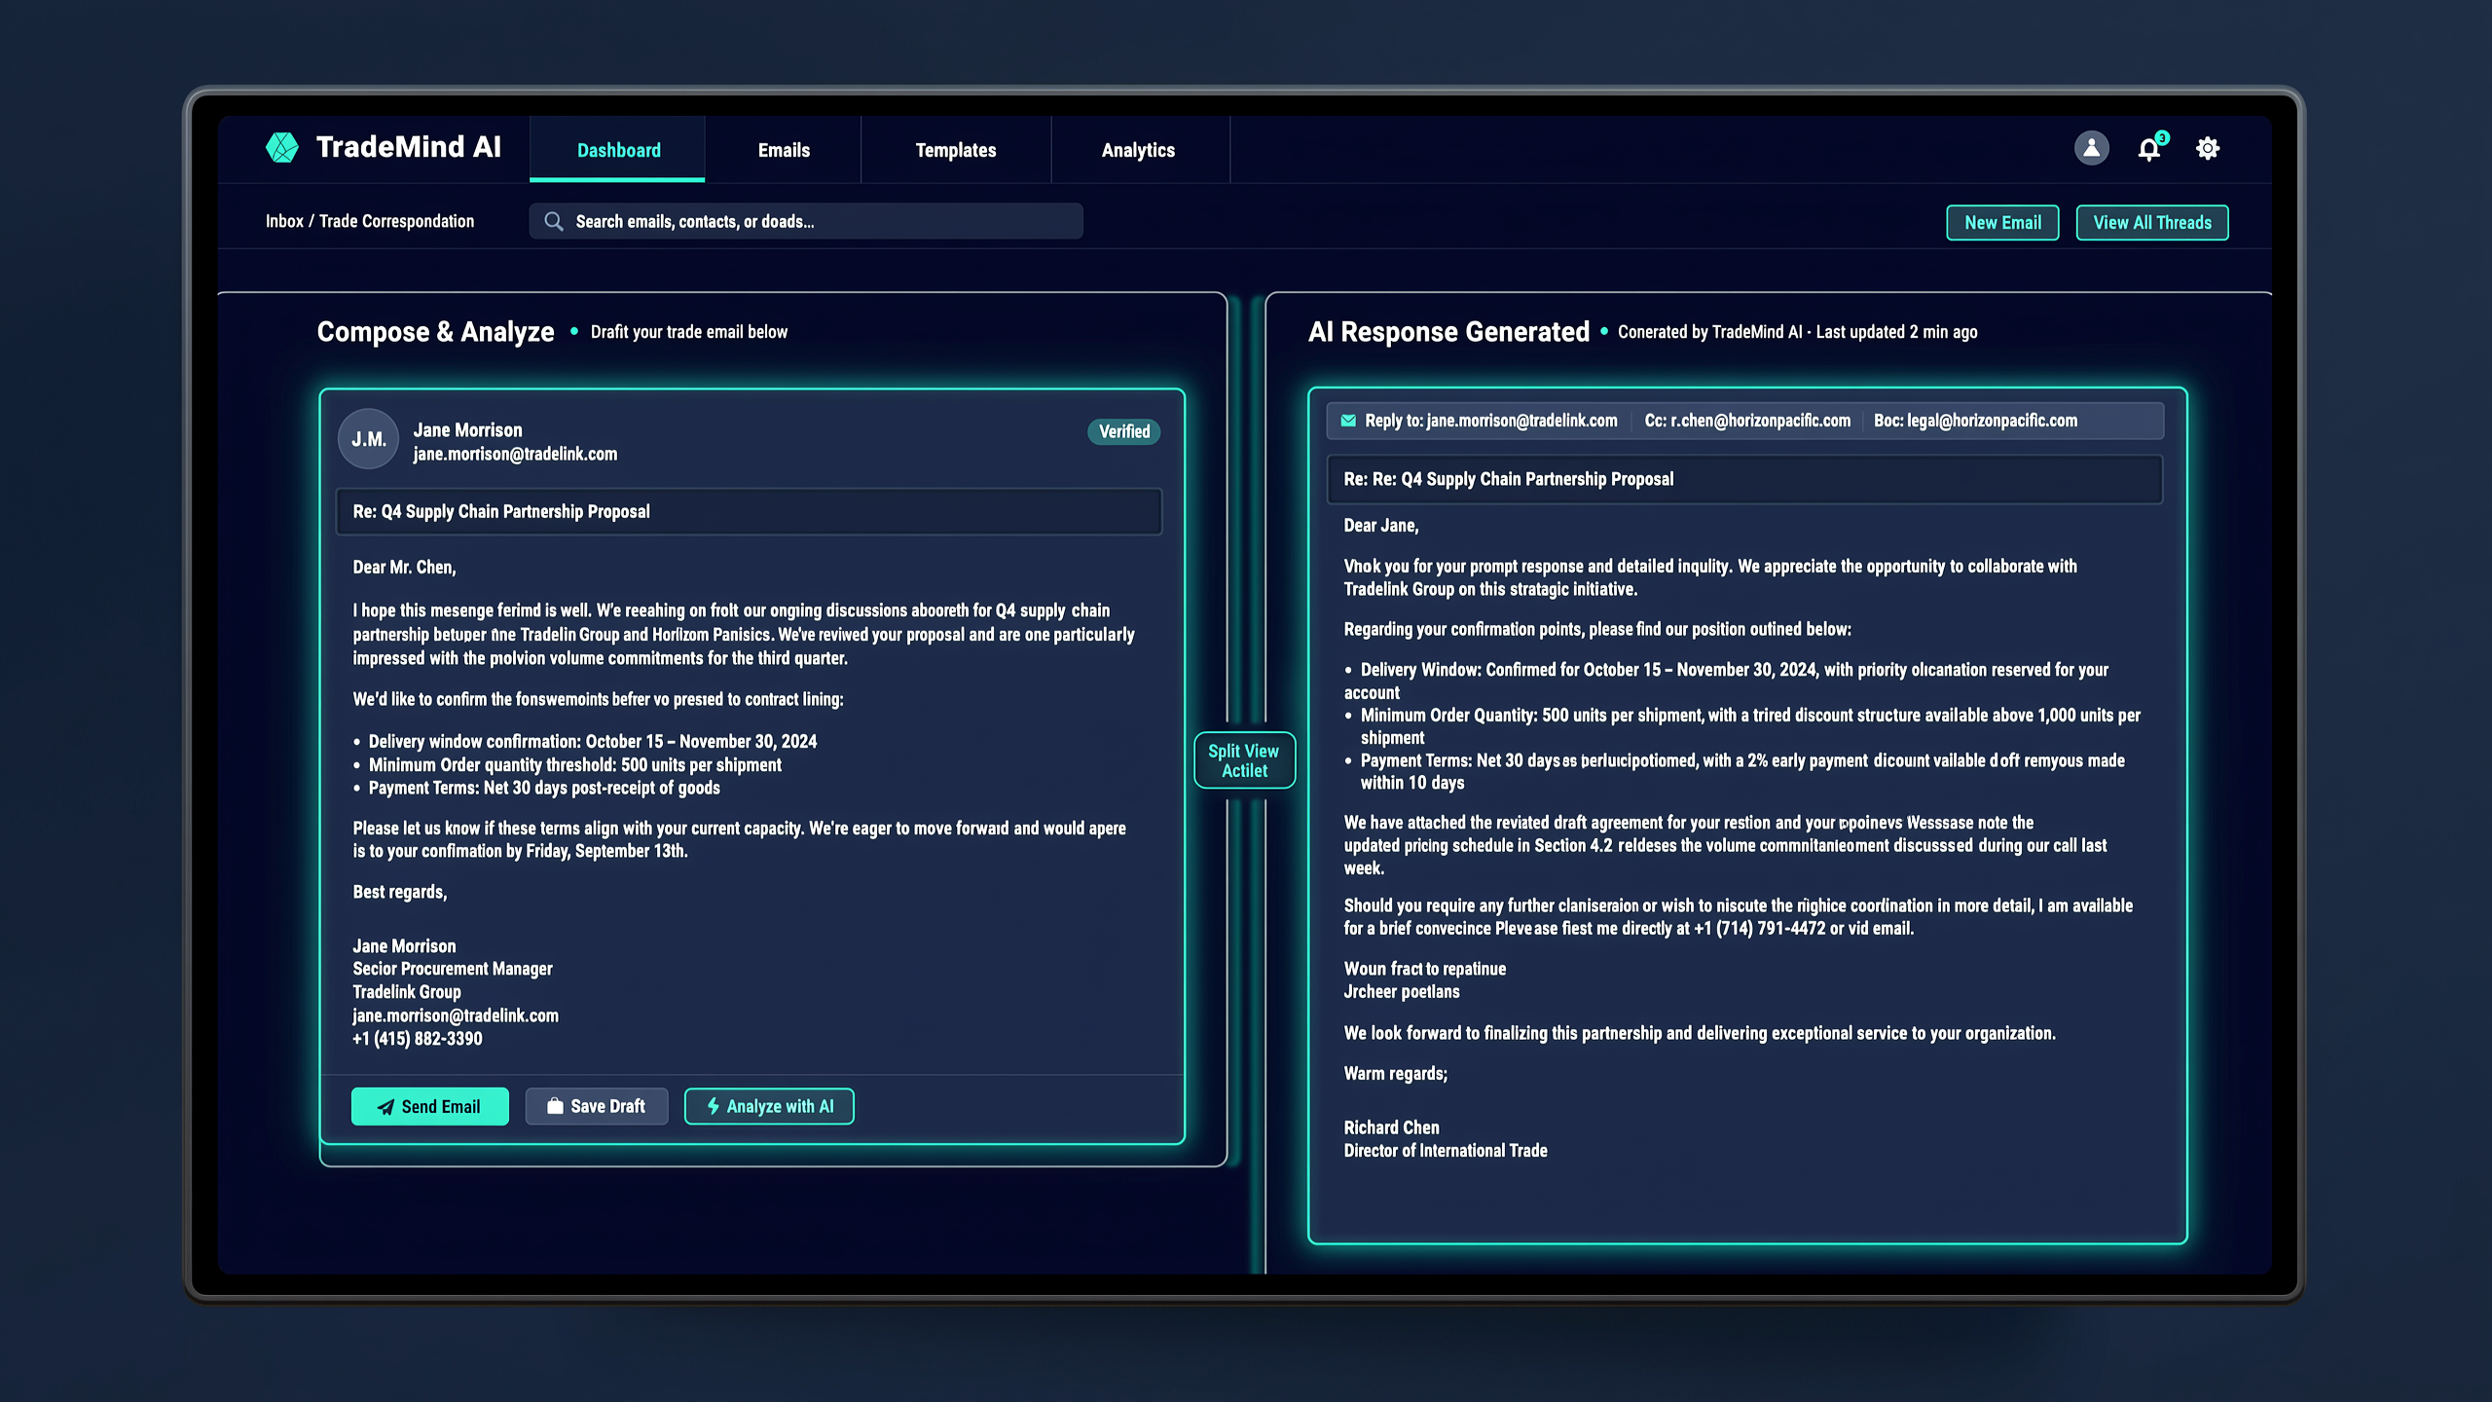Viewport: 2492px width, 1402px height.
Task: Click 'Tradelink Group' signature line
Action: (x=407, y=991)
